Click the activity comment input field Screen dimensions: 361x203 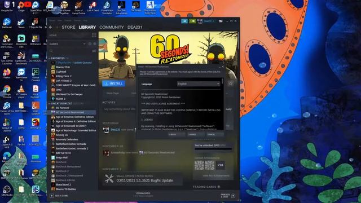(119, 109)
